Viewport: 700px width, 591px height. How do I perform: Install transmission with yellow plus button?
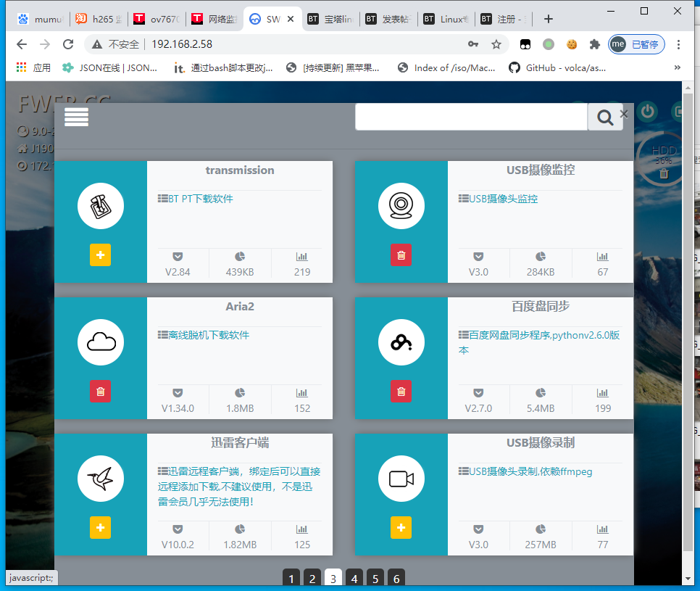[100, 255]
